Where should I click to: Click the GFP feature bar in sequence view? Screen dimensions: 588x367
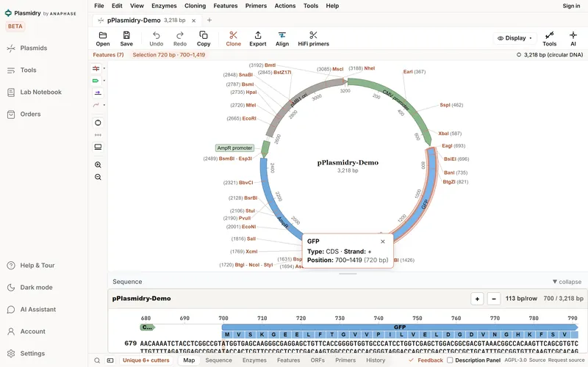click(x=400, y=327)
